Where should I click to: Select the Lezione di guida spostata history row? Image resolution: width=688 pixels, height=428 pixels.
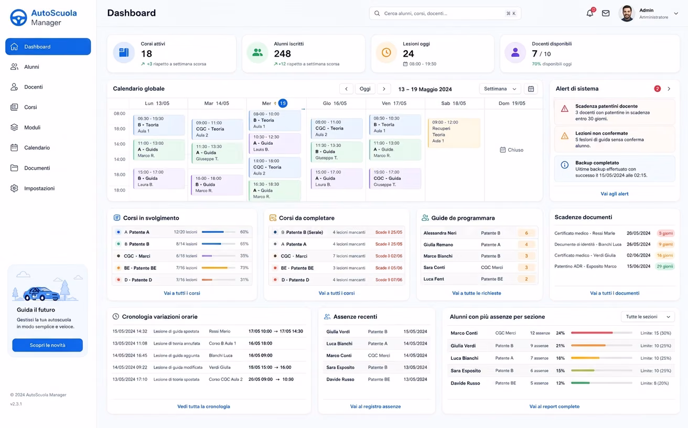[x=209, y=331]
